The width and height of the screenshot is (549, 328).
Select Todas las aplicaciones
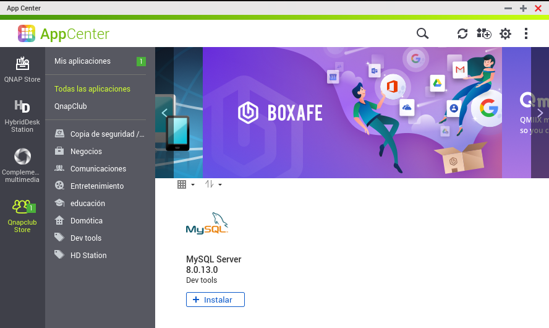coord(92,89)
